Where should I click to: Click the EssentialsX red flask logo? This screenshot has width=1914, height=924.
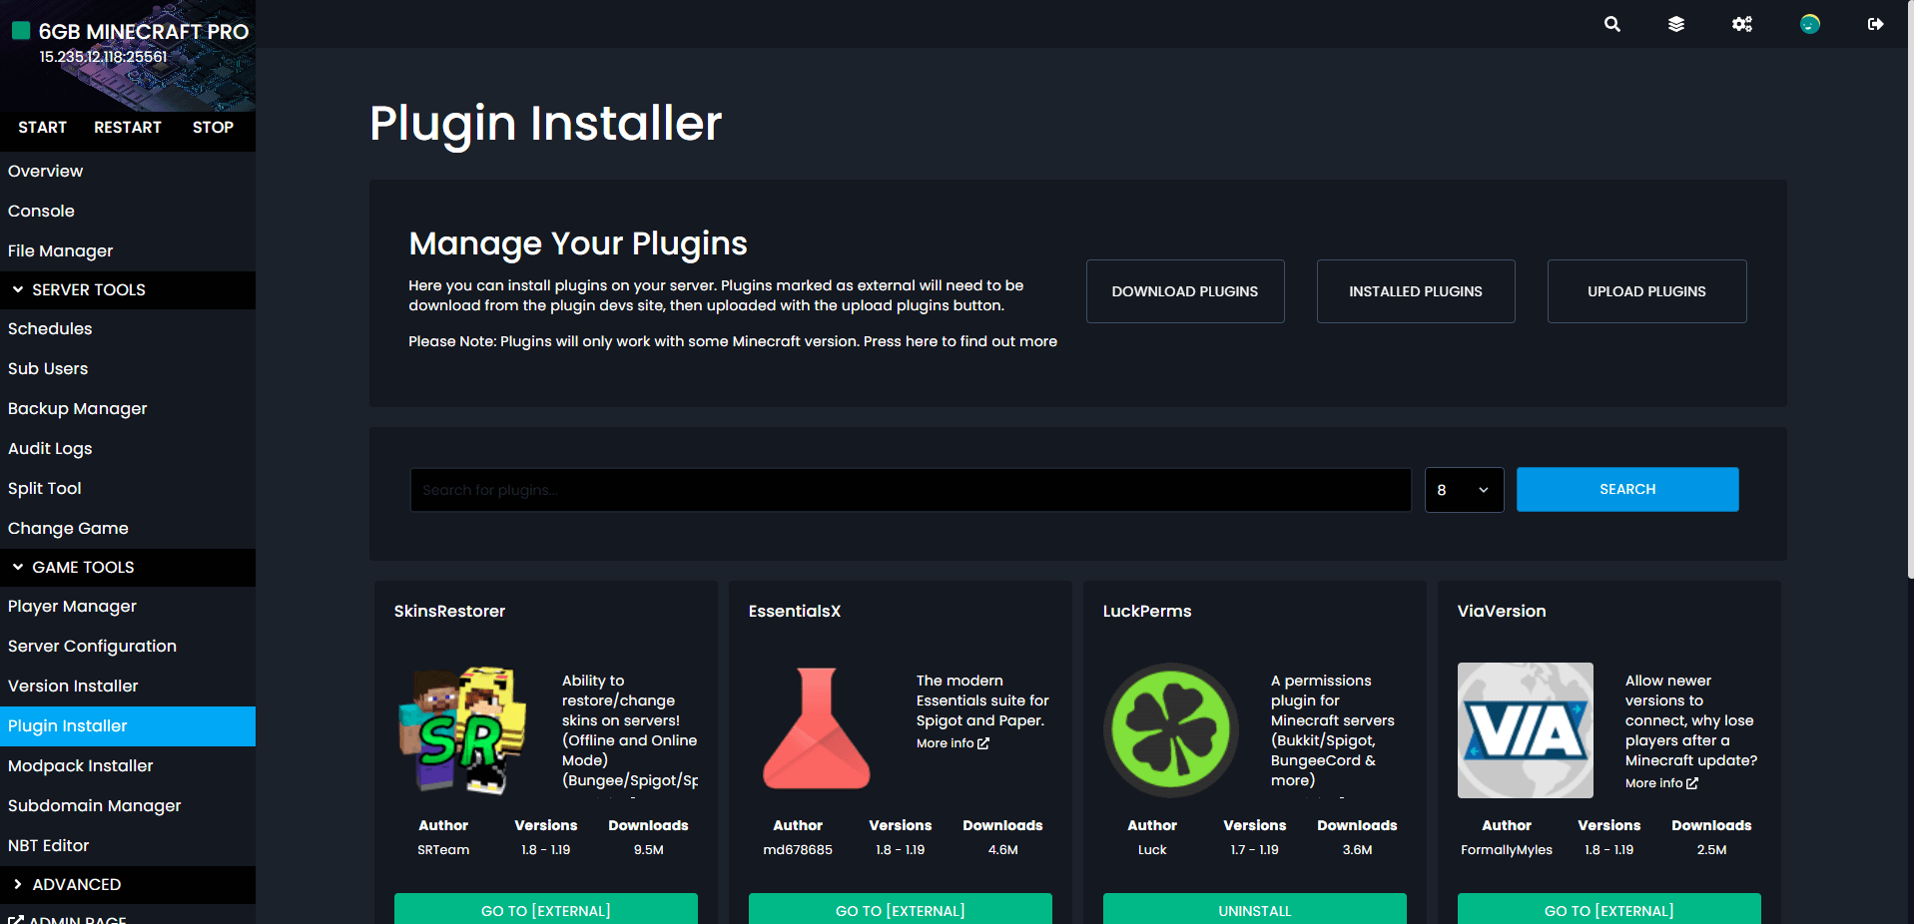(817, 730)
